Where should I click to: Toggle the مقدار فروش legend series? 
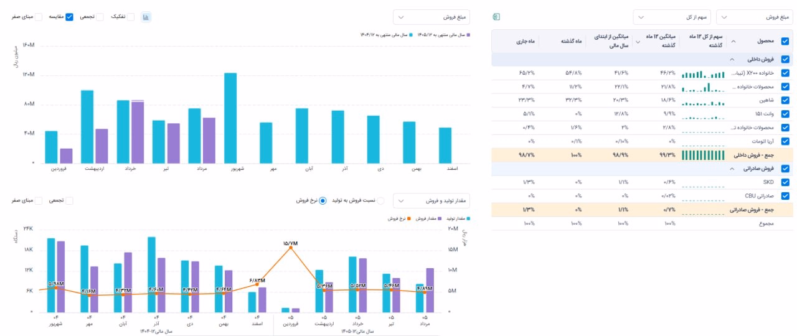428,218
